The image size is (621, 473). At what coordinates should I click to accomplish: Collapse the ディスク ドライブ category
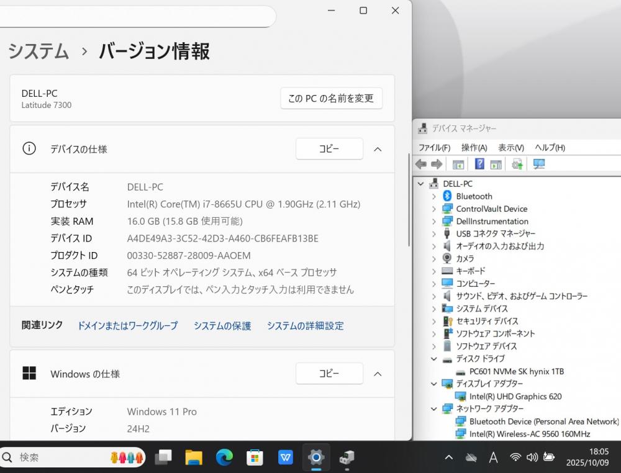434,359
